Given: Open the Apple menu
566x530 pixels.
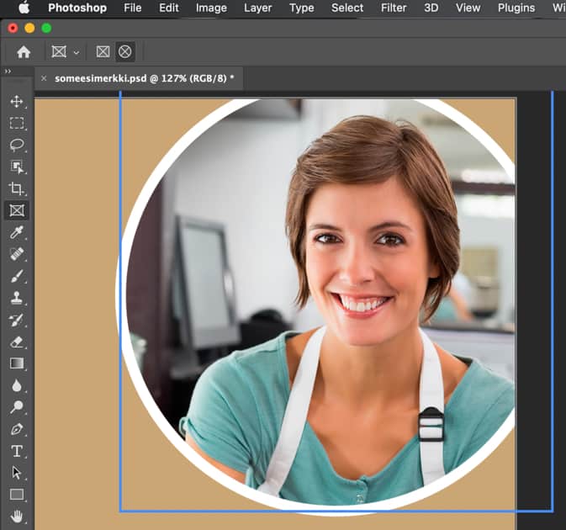Looking at the screenshot, I should (x=24, y=8).
